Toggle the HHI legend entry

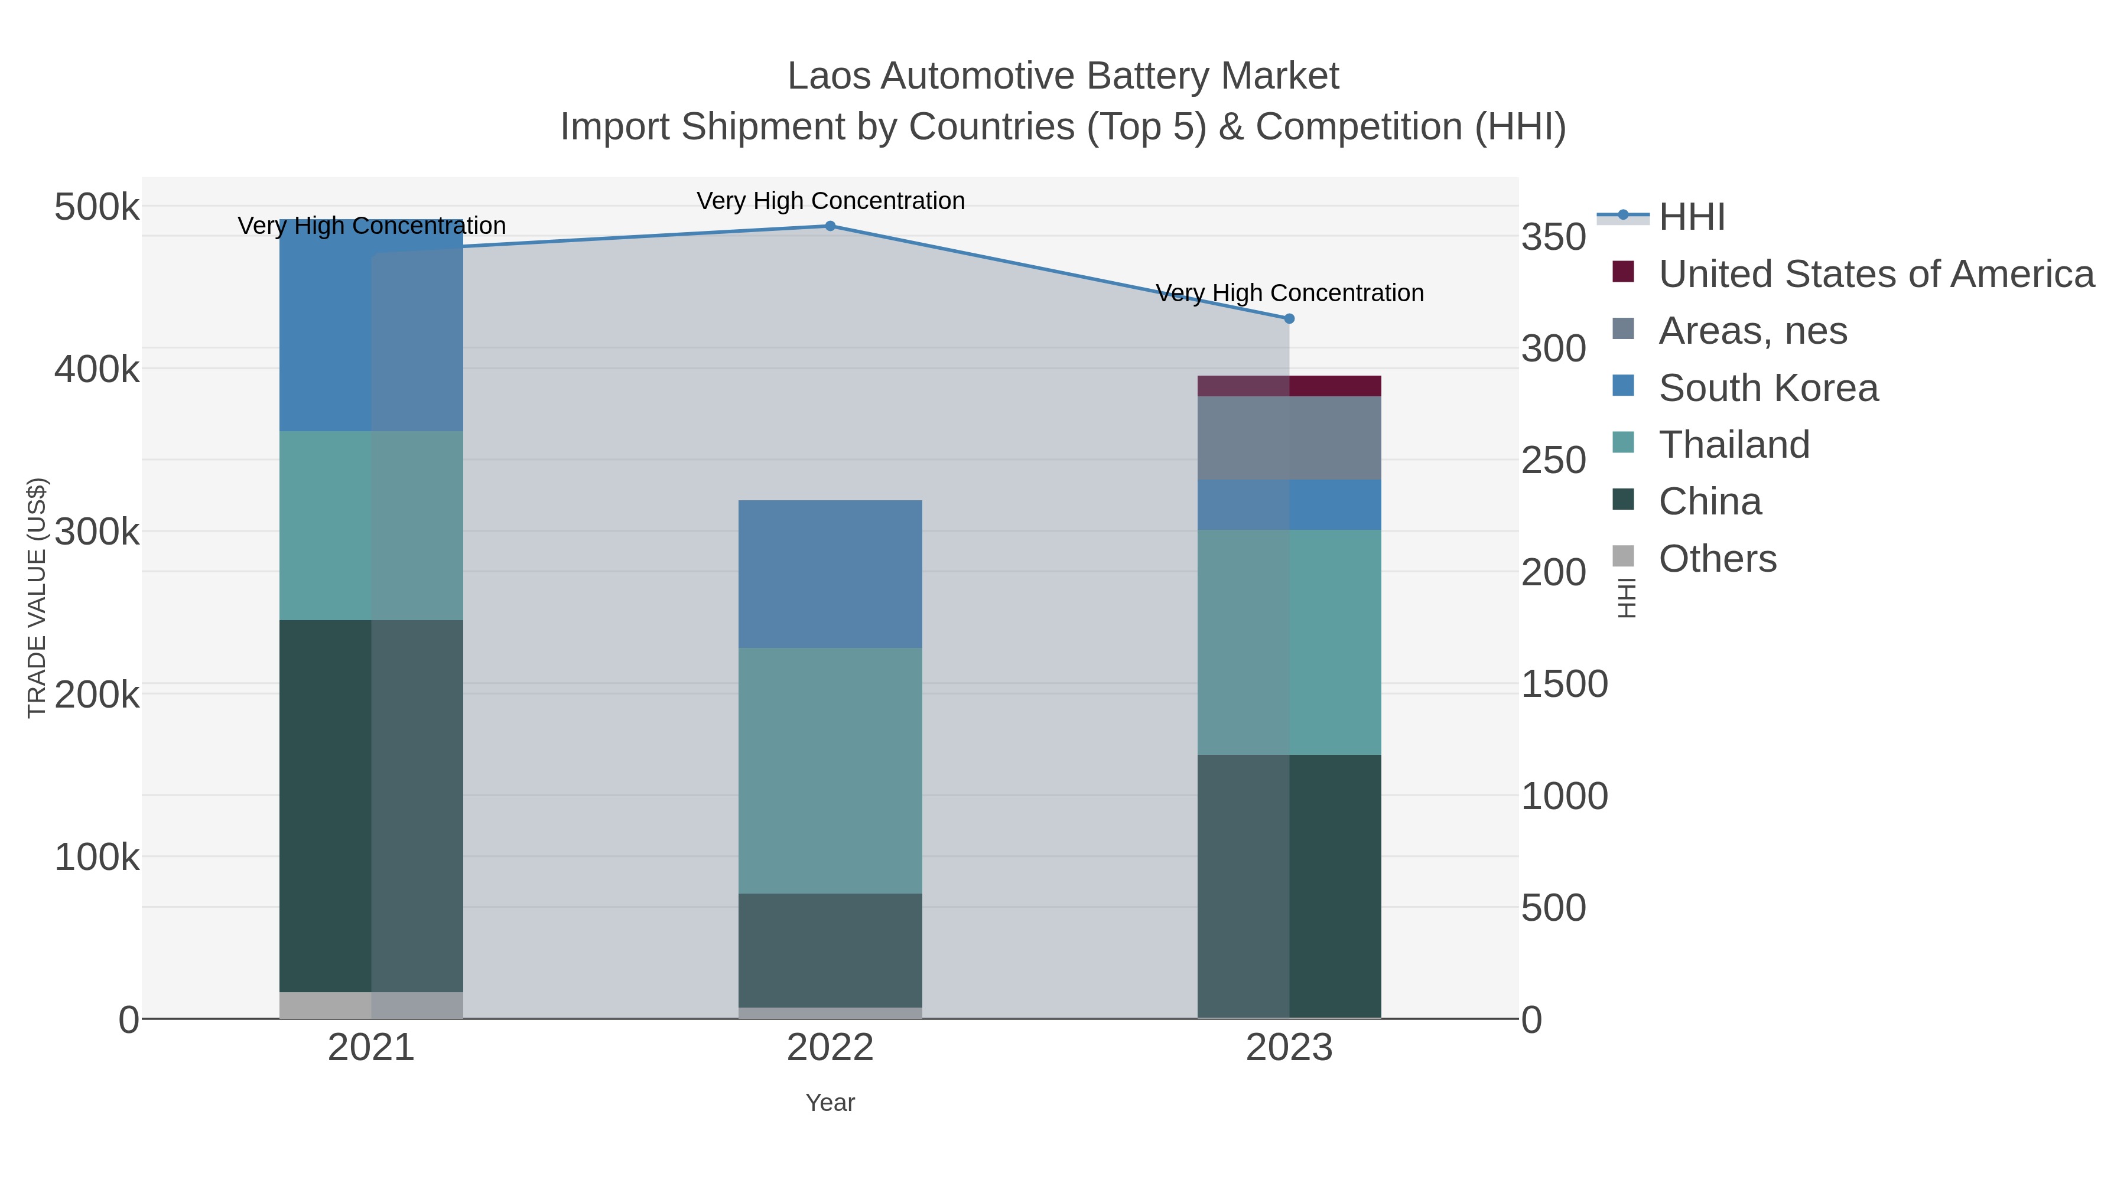click(1661, 216)
